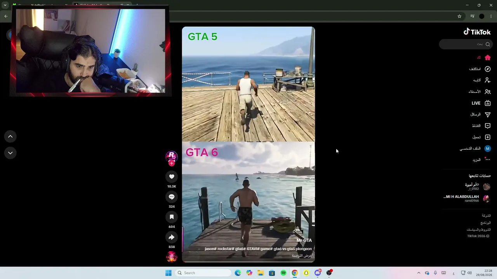
Task: Open the Chrome tab search dropdown
Action: [5, 5]
